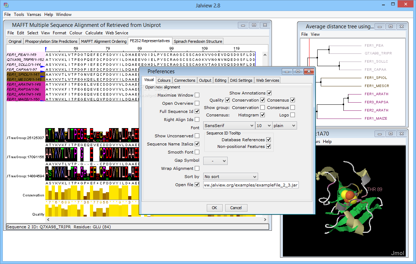Toggle Non-positional Features checkbox

tap(268, 147)
